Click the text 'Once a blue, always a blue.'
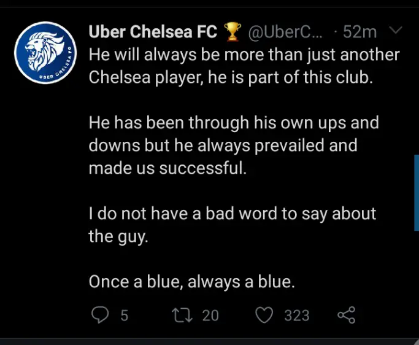The width and height of the screenshot is (419, 345). 191,282
